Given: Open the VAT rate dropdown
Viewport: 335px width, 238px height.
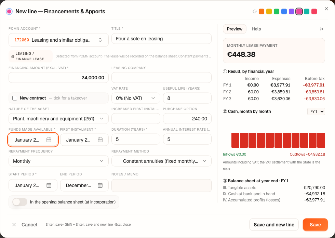Looking at the screenshot, I should [136, 98].
